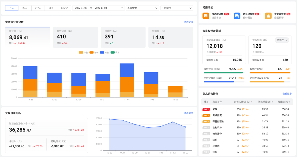Open the 待退款订单 shortcut label
Screen dimensions: 297x157
click(217, 14)
